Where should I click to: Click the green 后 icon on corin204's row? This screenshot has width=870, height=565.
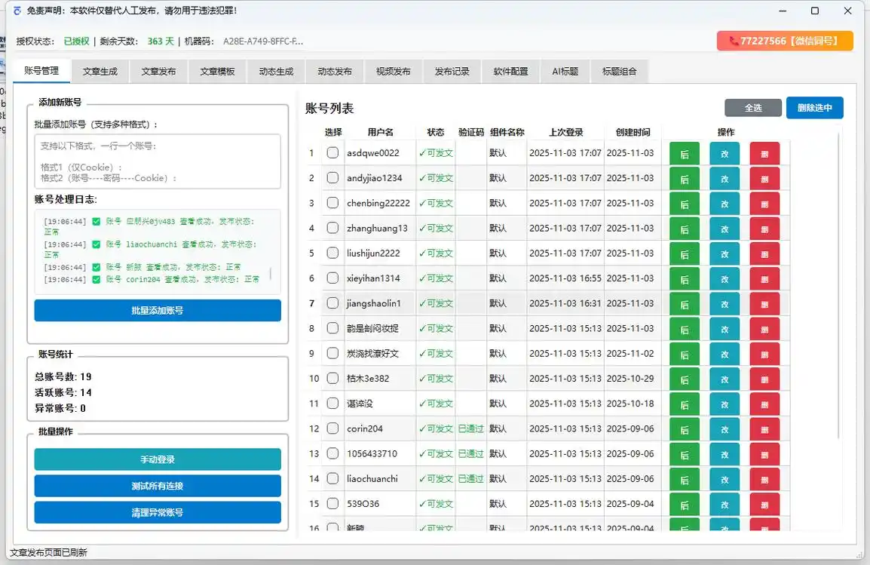click(685, 428)
